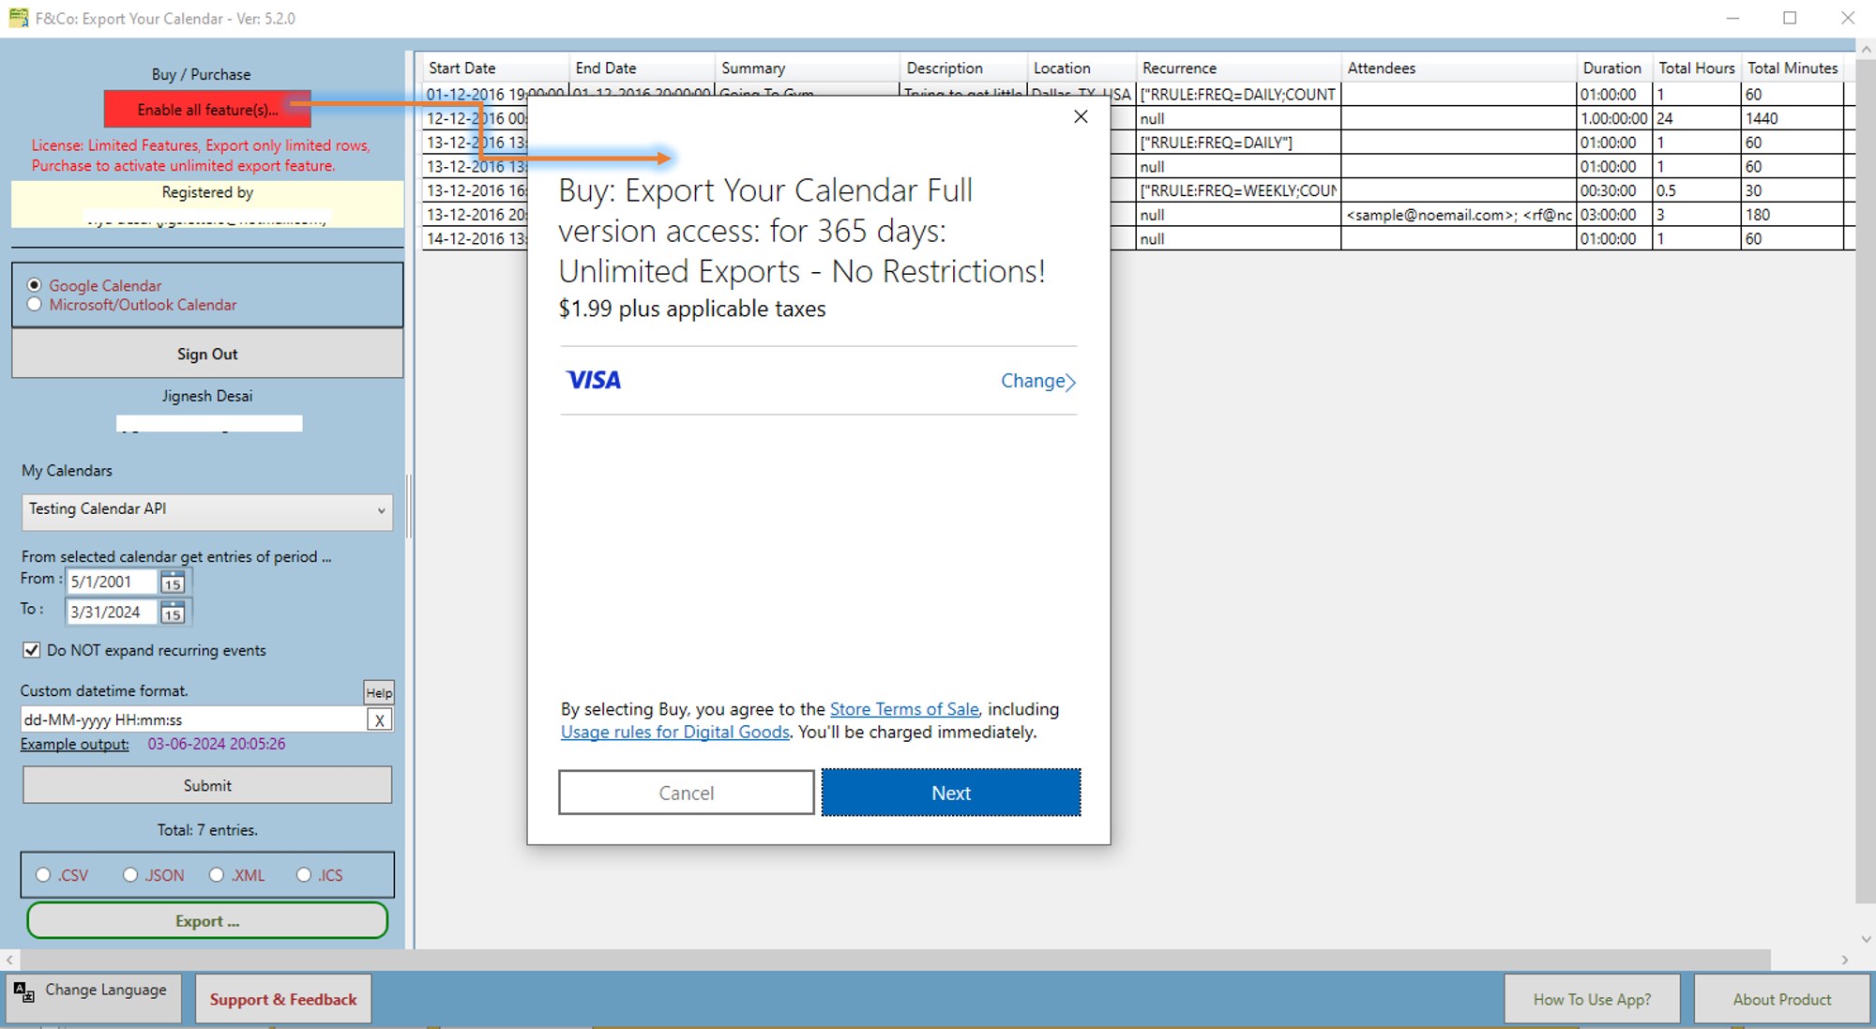
Task: Open the Store Terms of Sale link
Action: 904,709
